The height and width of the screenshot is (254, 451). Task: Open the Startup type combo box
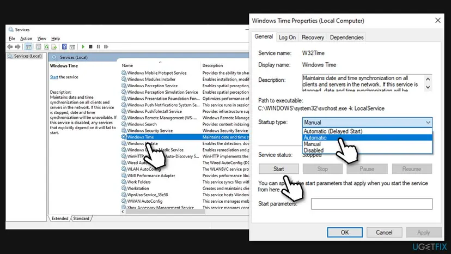367,123
